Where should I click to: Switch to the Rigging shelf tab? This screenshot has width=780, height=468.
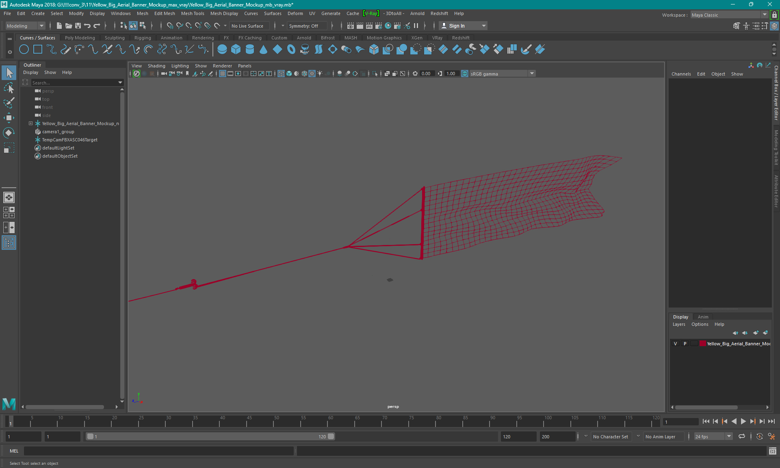[143, 38]
